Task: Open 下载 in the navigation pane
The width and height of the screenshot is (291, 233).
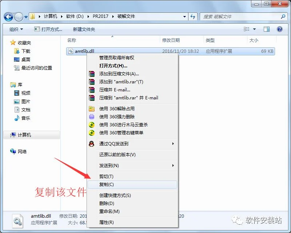Action: pos(26,51)
